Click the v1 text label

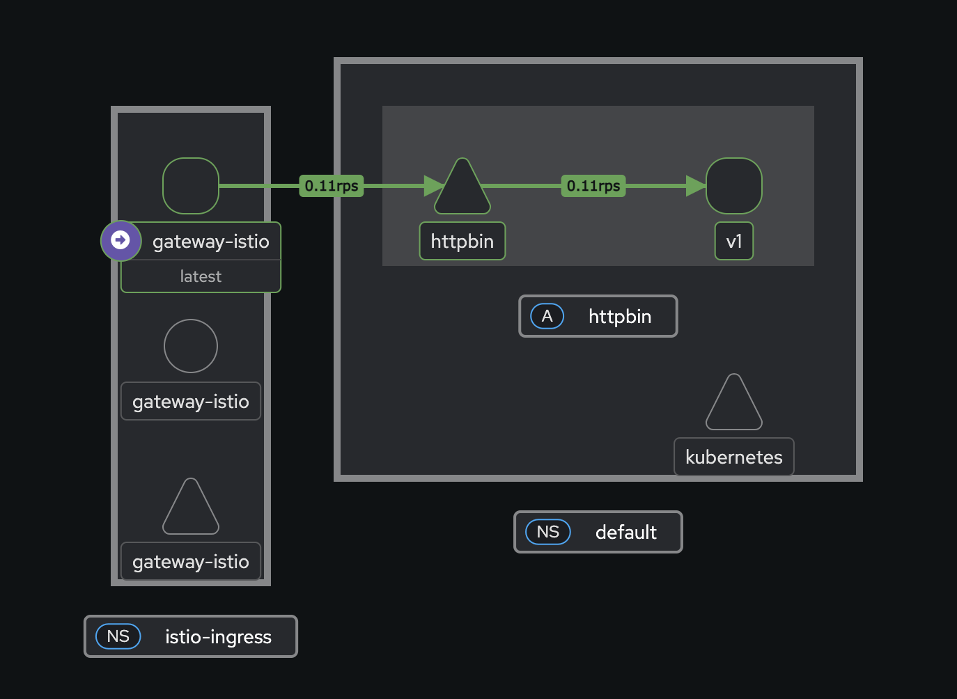(x=734, y=241)
